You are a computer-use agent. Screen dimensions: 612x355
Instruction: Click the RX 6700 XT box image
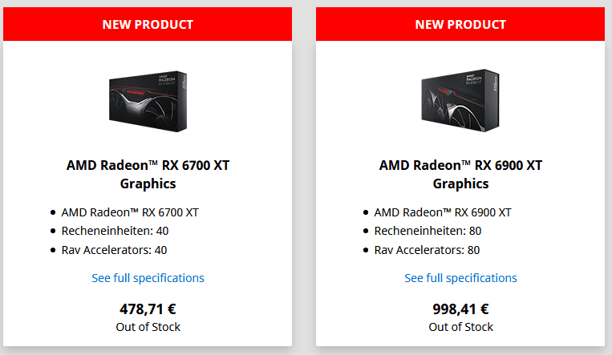pyautogui.click(x=148, y=101)
